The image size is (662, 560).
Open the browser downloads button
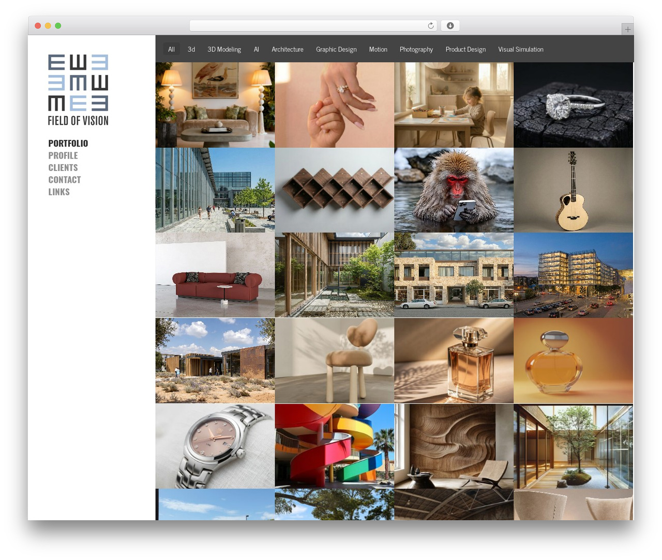tap(450, 26)
